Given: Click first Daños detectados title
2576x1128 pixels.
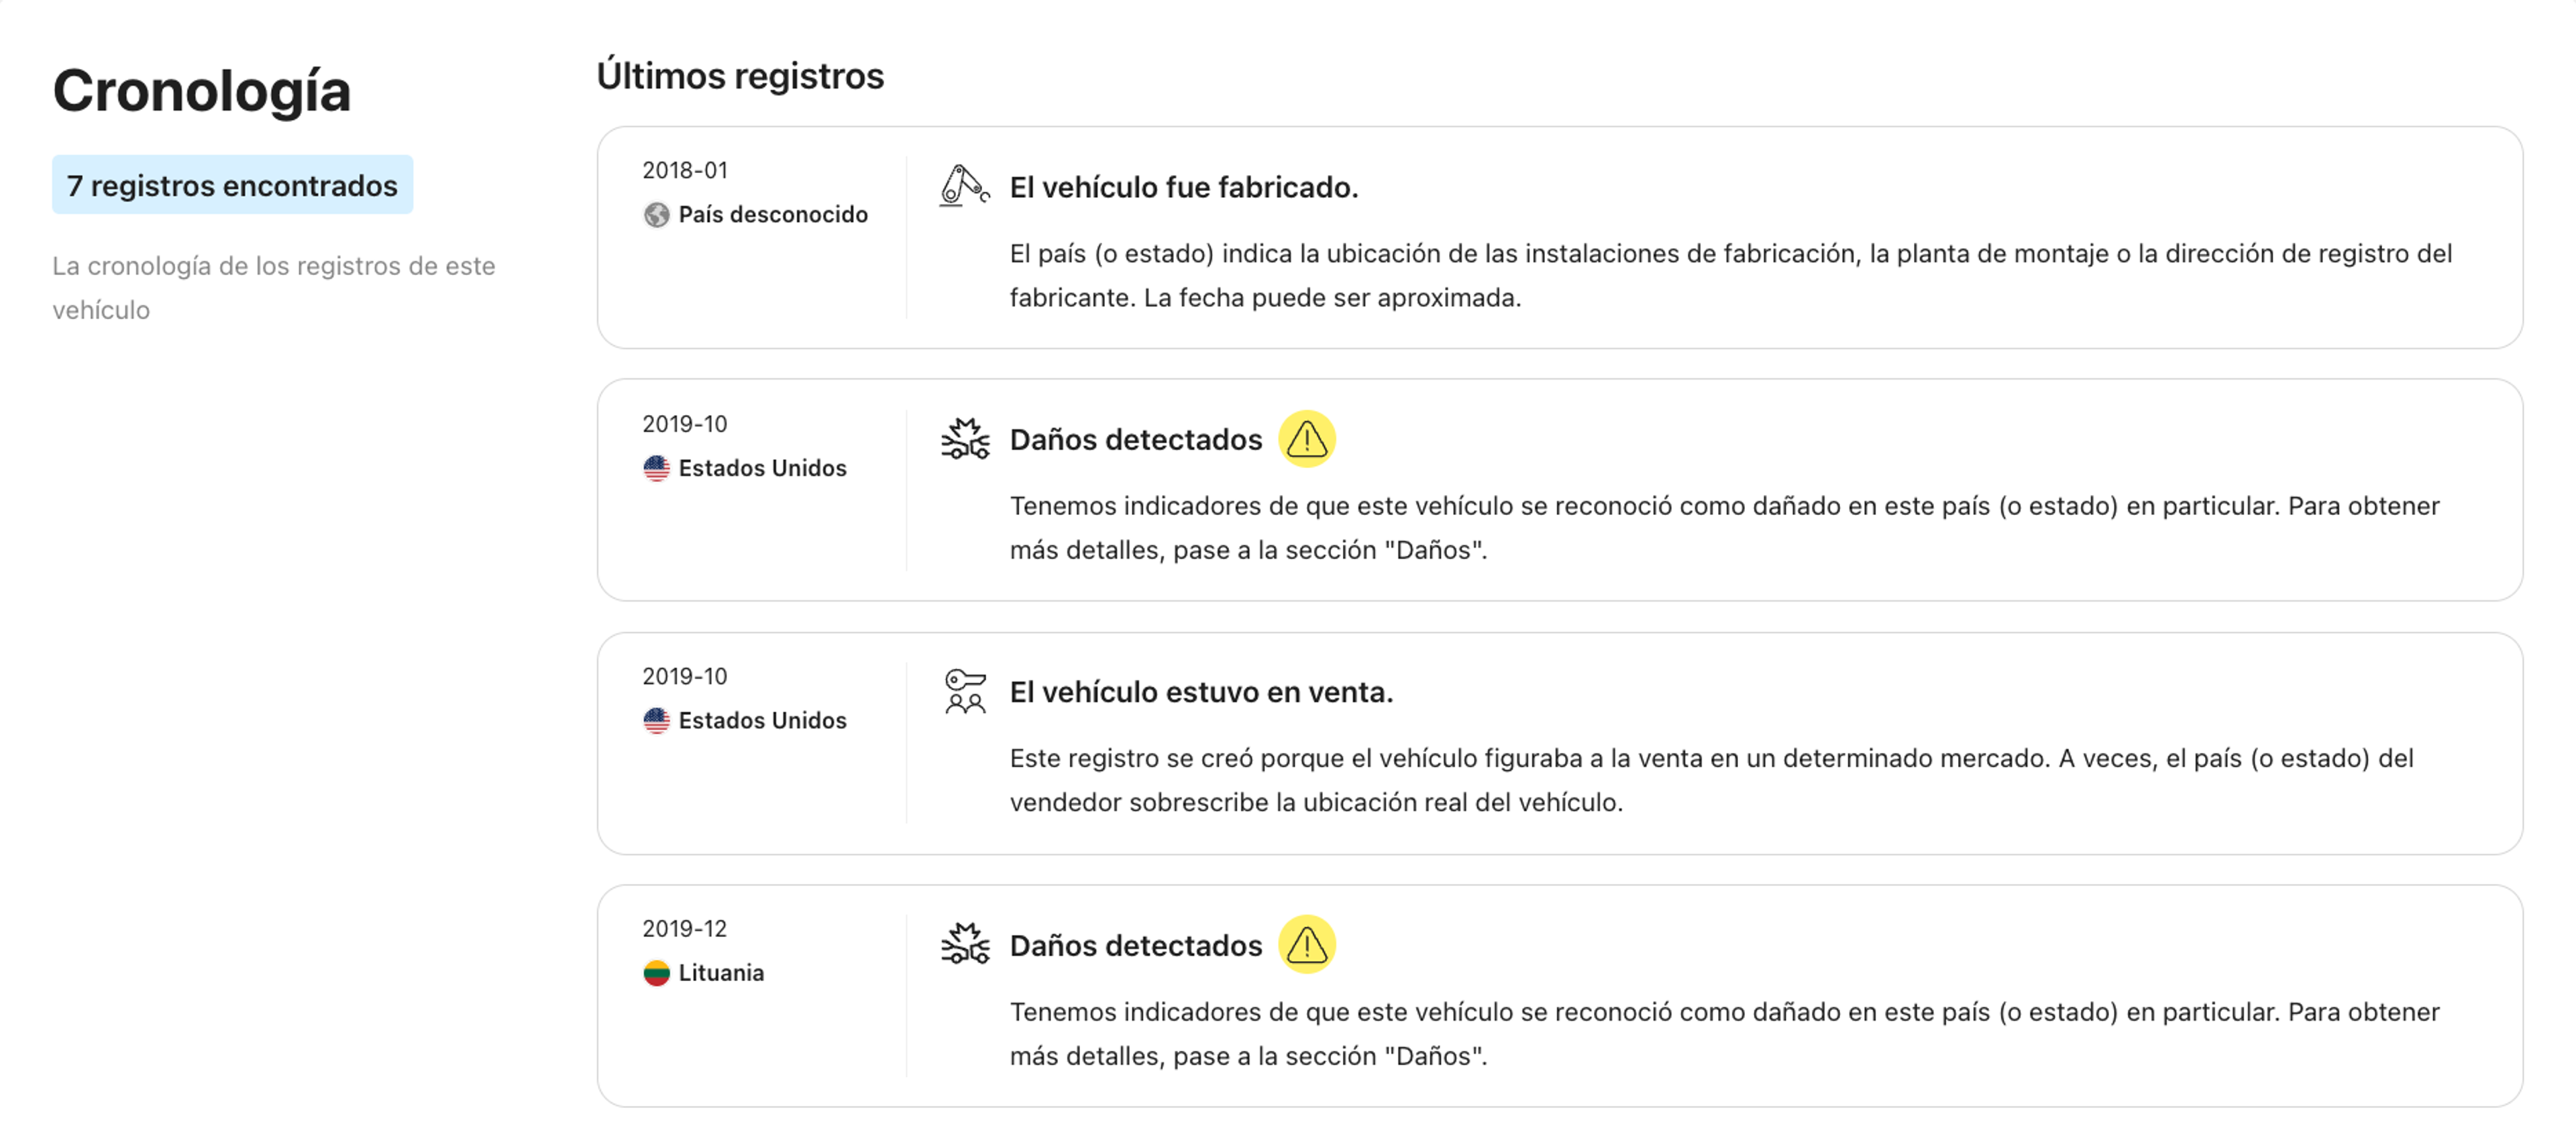Looking at the screenshot, I should 1135,439.
